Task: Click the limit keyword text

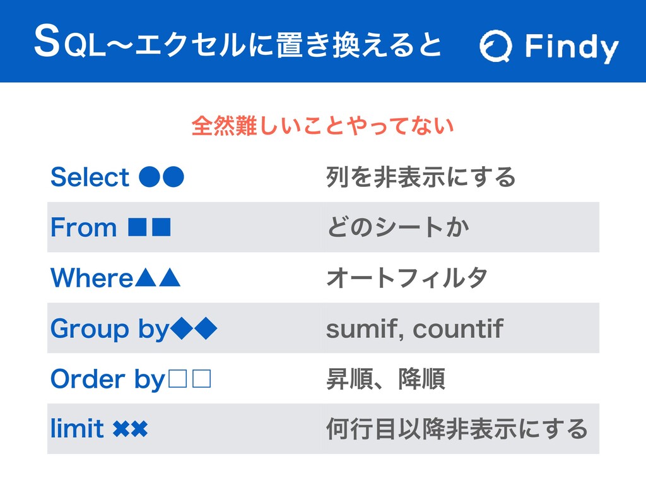Action: [x=77, y=429]
